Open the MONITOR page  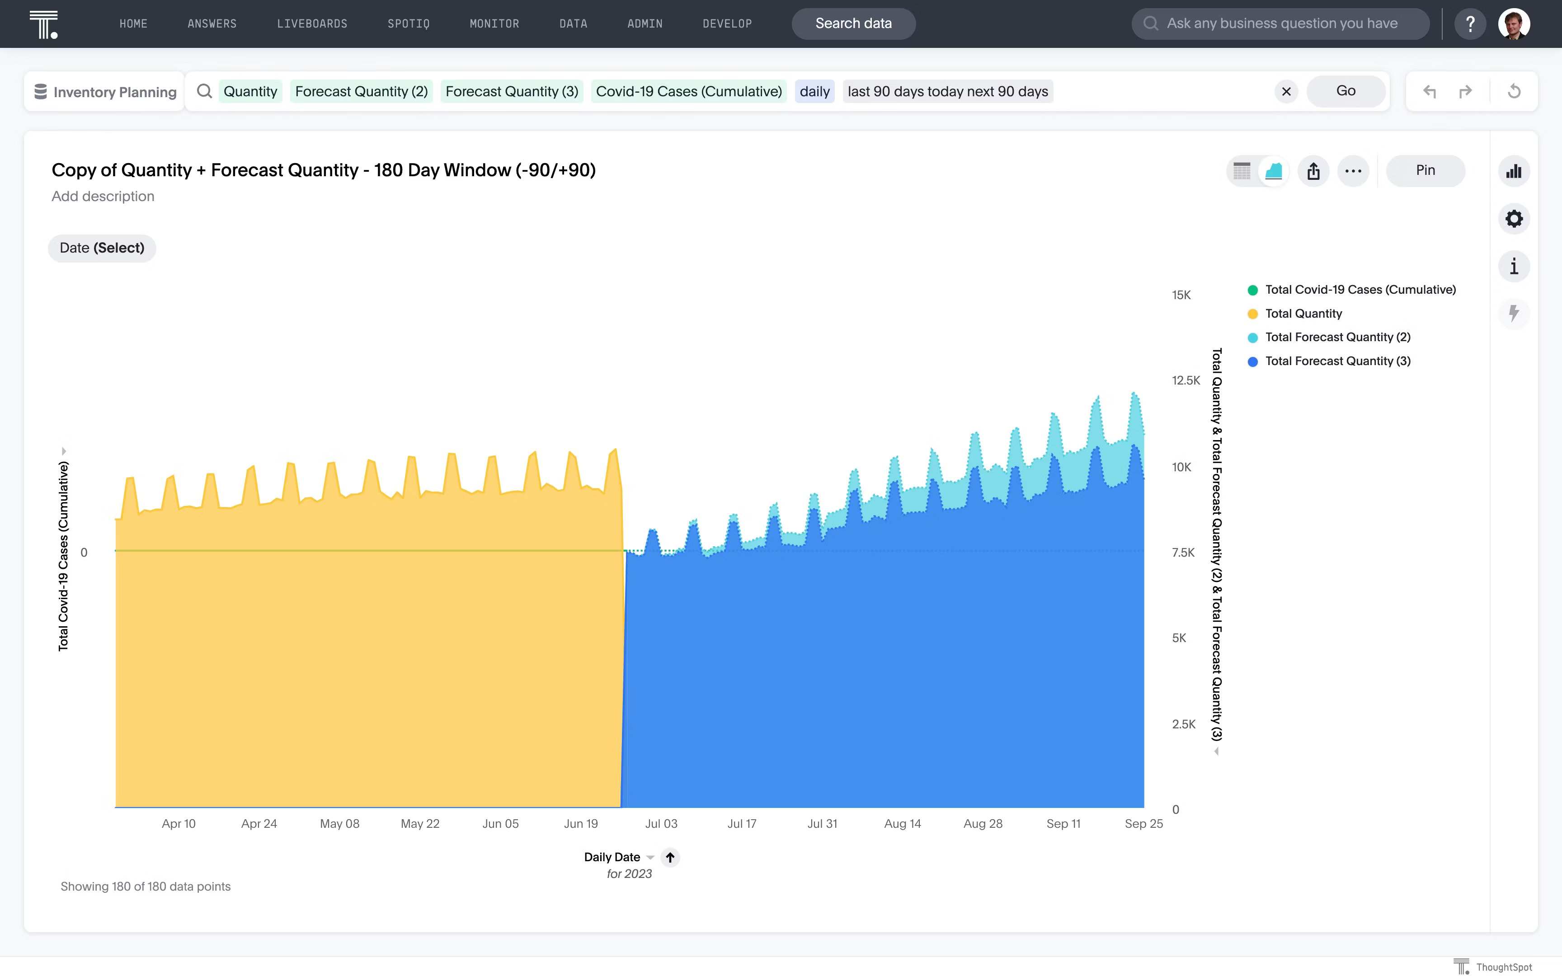494,24
